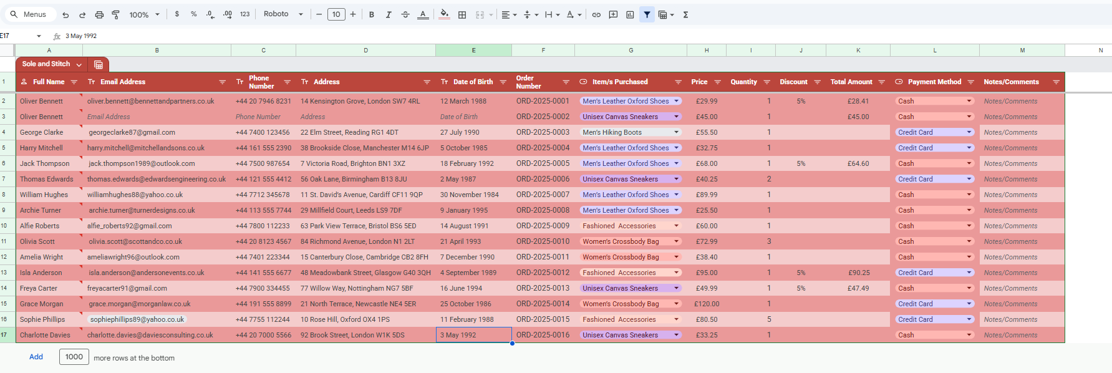Open text wrapping options

[x=552, y=14]
